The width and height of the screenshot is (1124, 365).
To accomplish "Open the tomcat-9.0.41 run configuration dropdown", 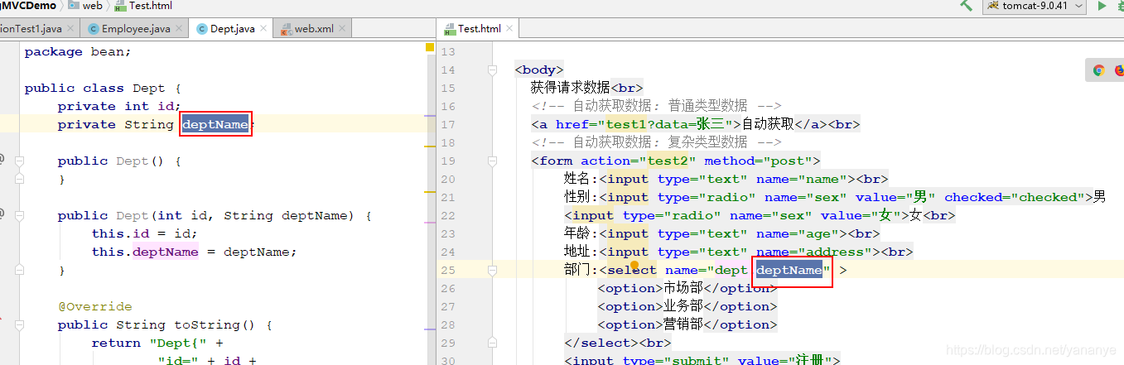I will tap(1033, 6).
